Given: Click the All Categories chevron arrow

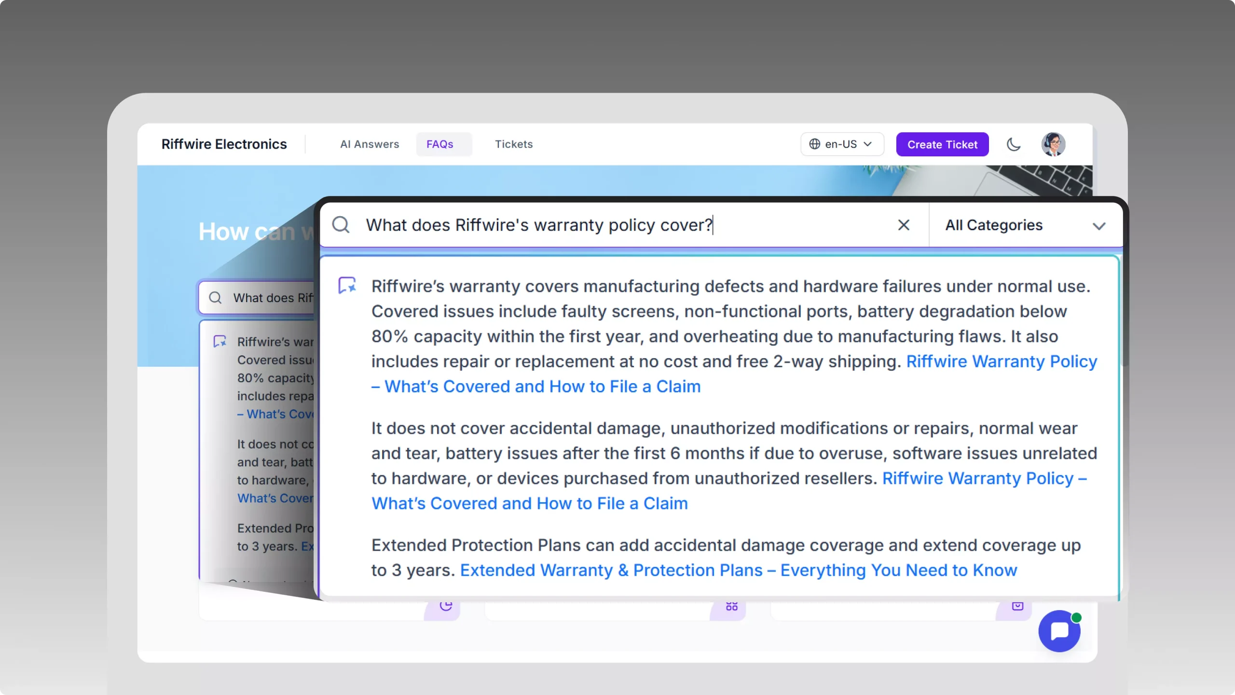Looking at the screenshot, I should click(x=1099, y=226).
